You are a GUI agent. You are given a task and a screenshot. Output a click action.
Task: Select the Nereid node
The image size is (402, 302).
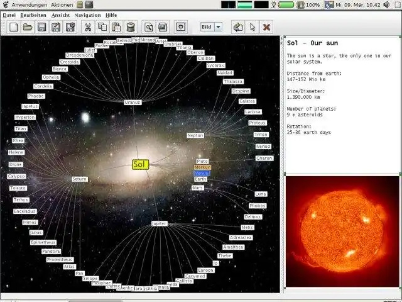tap(263, 147)
